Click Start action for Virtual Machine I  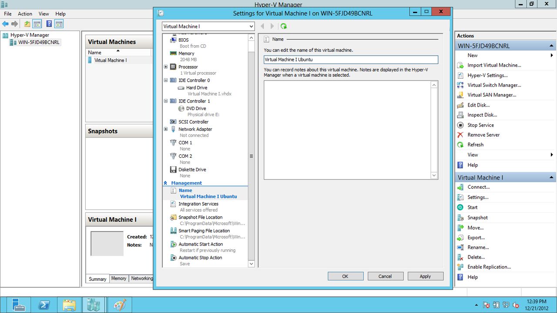(x=472, y=207)
